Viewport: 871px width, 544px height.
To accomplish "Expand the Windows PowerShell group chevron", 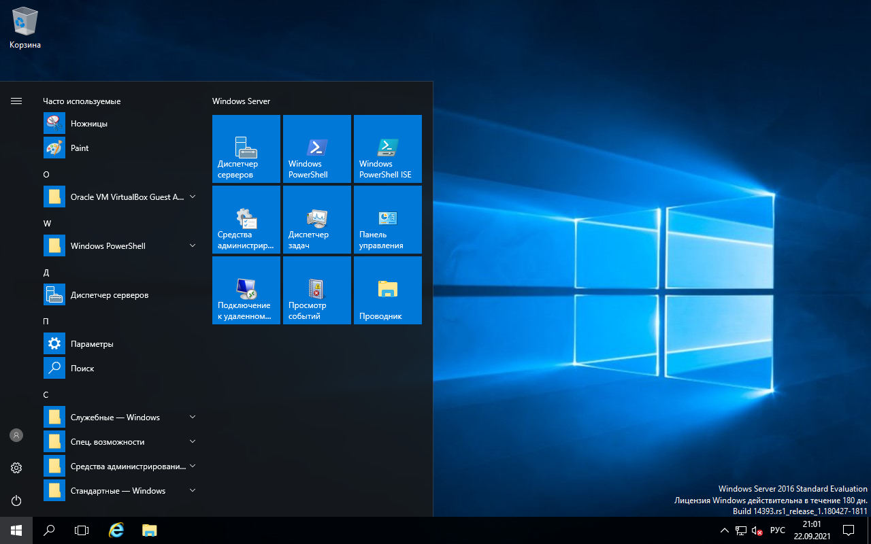I will click(x=193, y=245).
